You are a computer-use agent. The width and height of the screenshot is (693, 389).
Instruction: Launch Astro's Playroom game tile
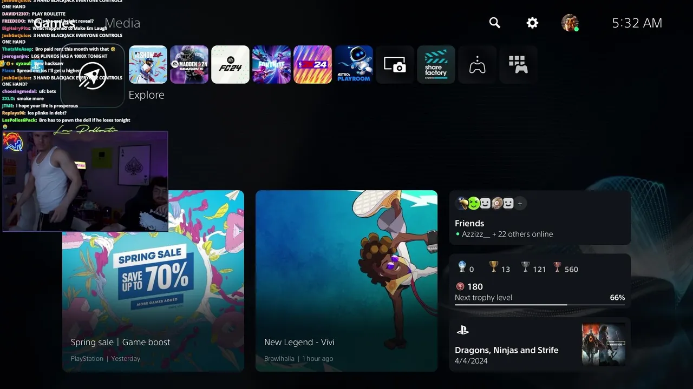click(354, 64)
